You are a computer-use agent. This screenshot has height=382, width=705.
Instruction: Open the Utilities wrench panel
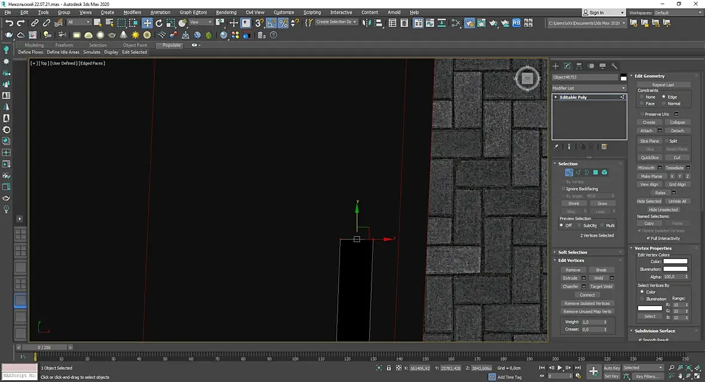coord(614,66)
